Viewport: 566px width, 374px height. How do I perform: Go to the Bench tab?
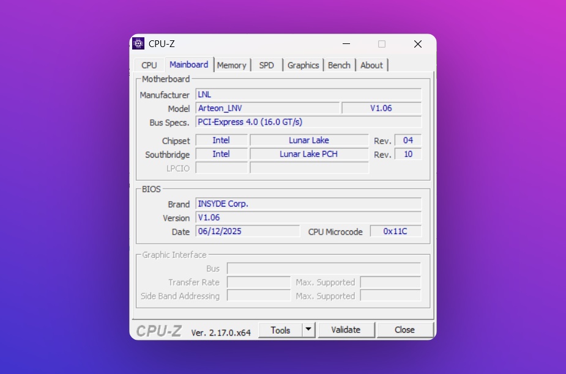tap(339, 65)
